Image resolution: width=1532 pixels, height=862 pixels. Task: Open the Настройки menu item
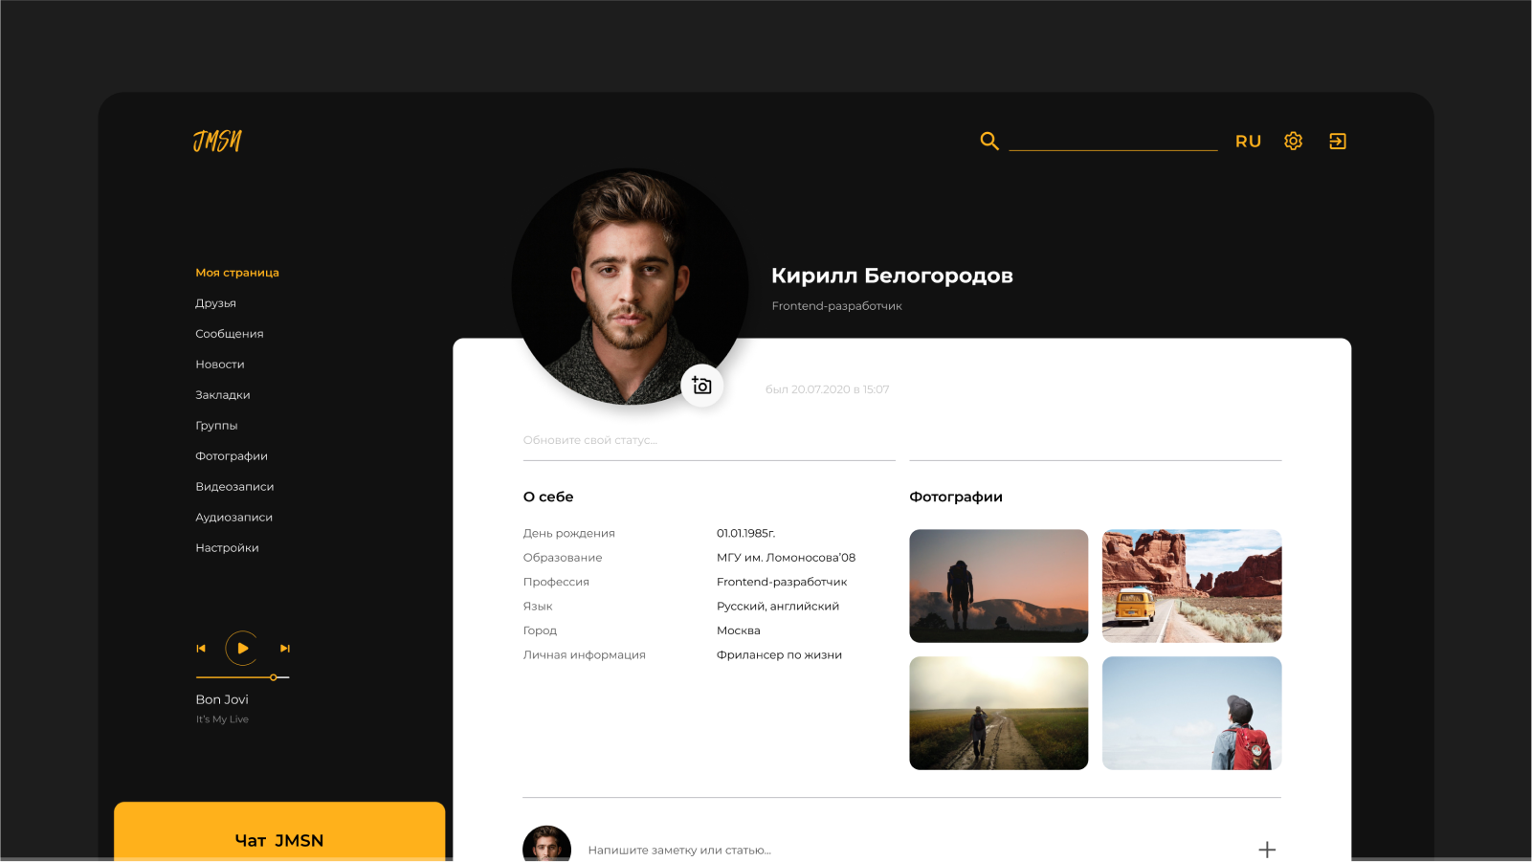point(227,548)
